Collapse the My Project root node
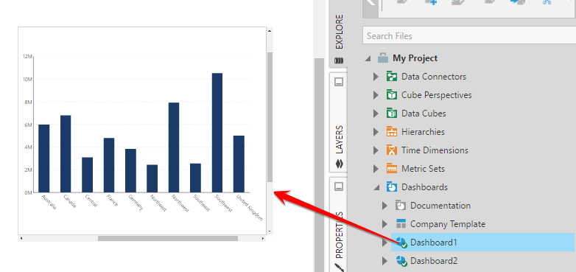This screenshot has width=576, height=272. click(x=368, y=59)
